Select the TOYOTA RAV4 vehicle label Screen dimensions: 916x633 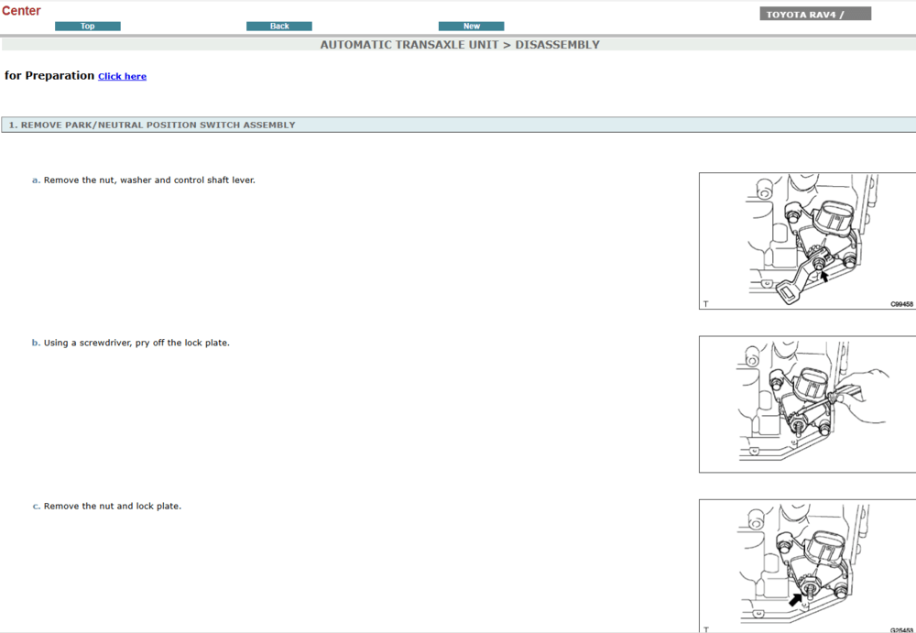pos(814,15)
